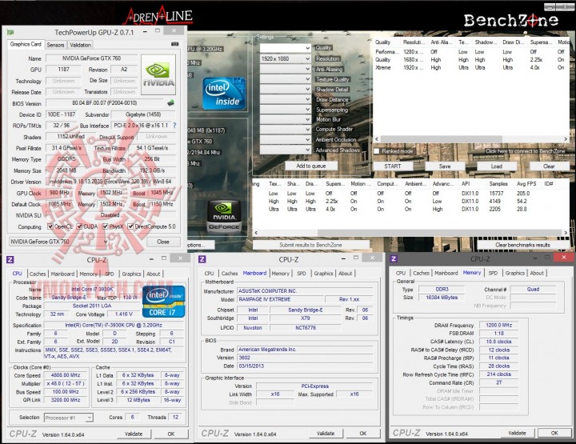Screen dimensions: 576x444
Task: Open the Advanced Shadows dropdown
Action: [286, 150]
